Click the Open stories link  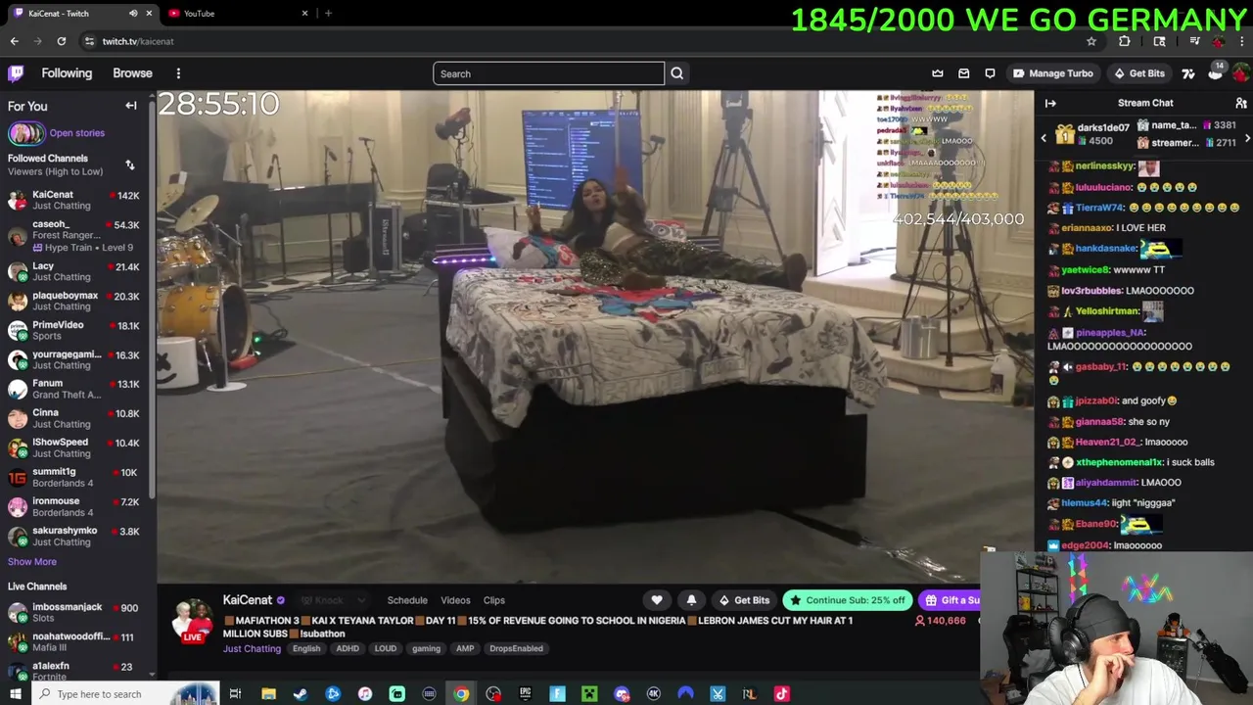[x=77, y=133]
